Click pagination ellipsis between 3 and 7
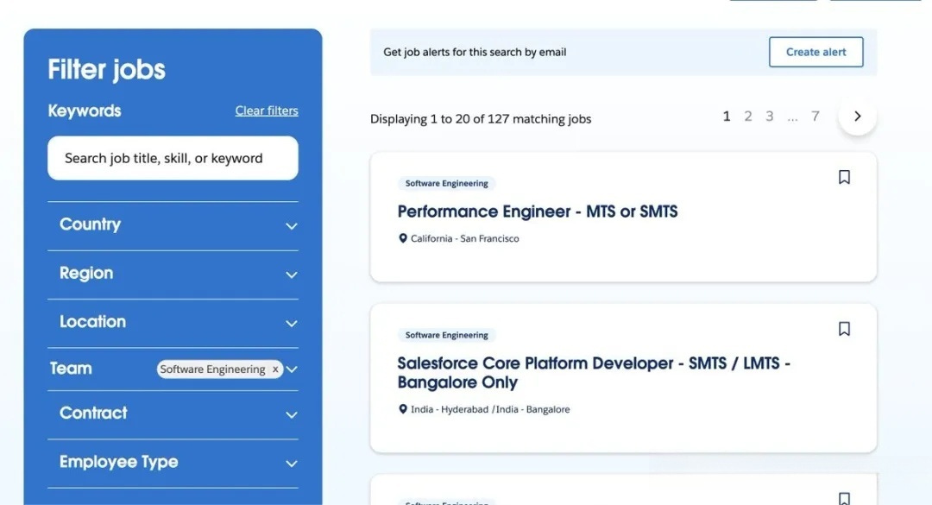The height and width of the screenshot is (505, 932). tap(792, 118)
